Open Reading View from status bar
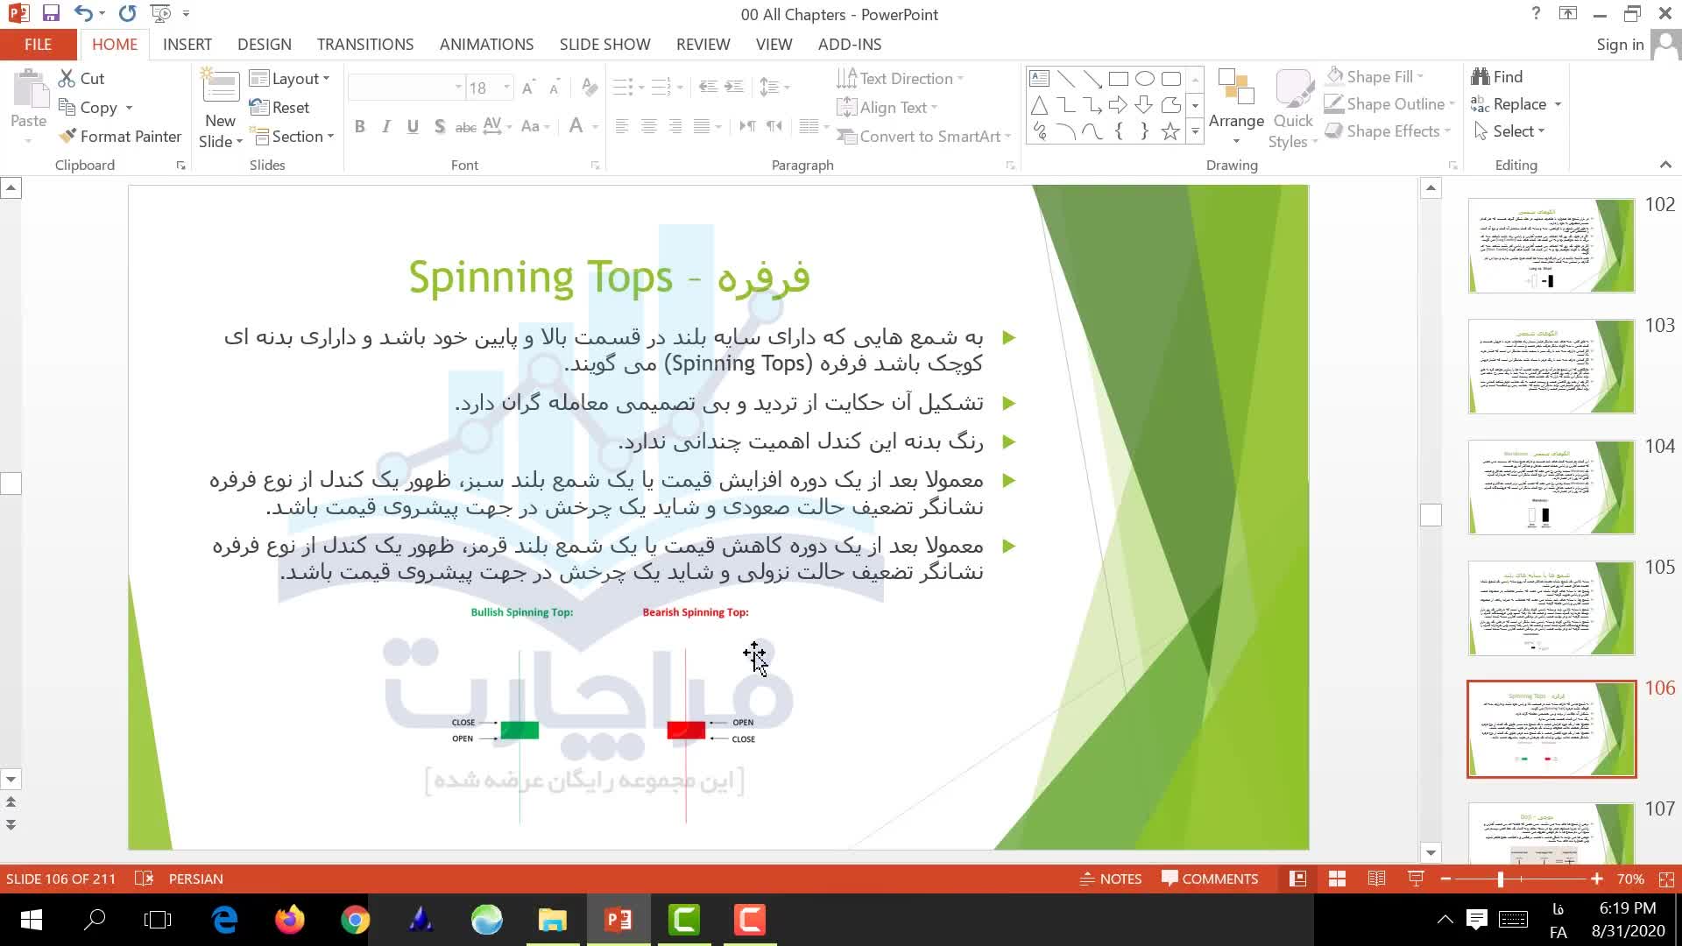 (1376, 879)
